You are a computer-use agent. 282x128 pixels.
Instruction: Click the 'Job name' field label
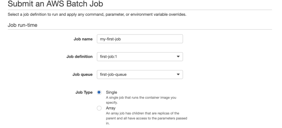pos(83,39)
